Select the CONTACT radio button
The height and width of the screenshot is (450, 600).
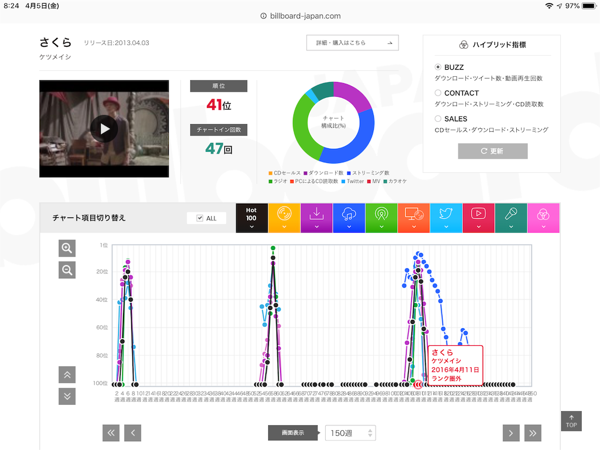(438, 93)
